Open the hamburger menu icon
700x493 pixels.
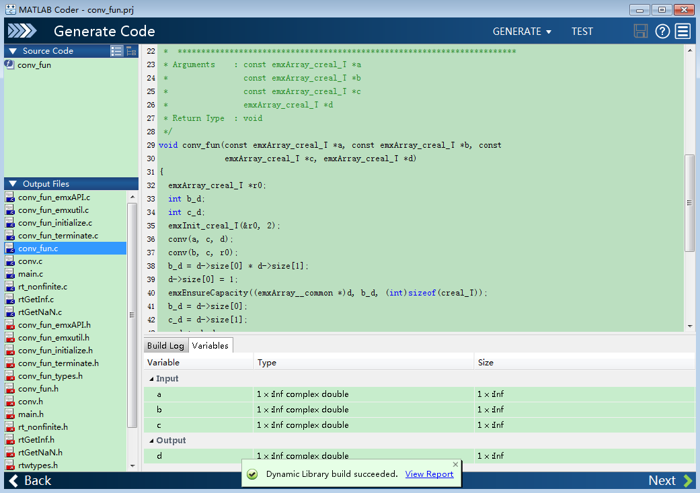pos(683,31)
